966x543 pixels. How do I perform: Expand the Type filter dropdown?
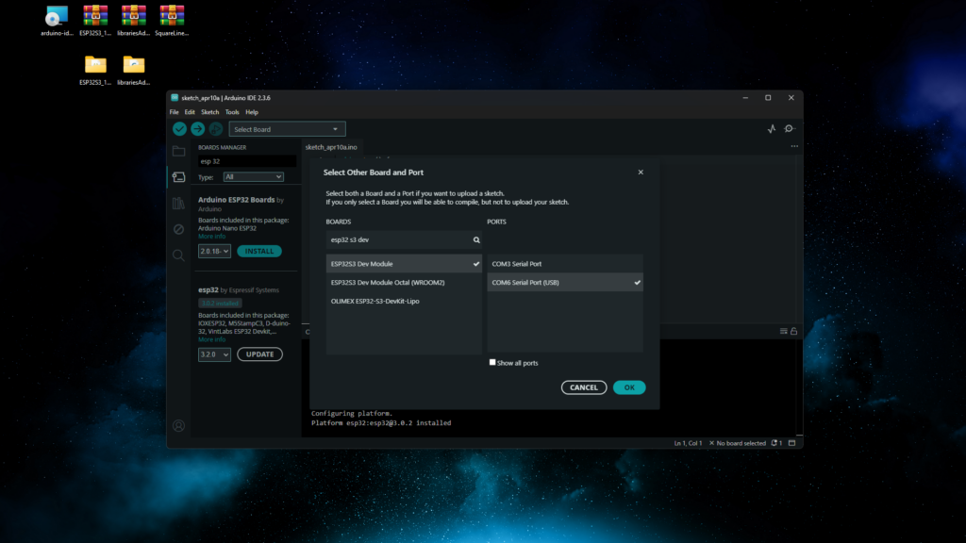(x=254, y=176)
